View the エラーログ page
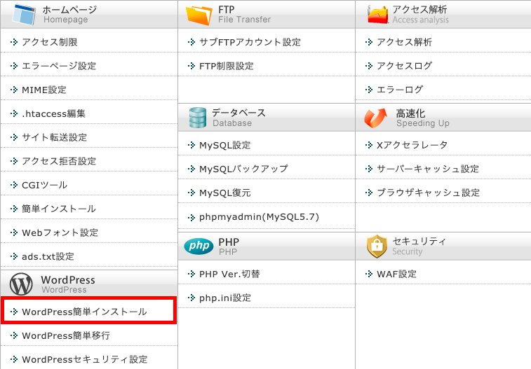This screenshot has width=531, height=369. (400, 90)
